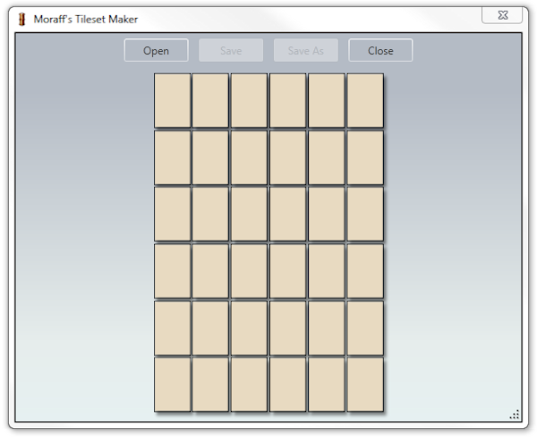Image resolution: width=537 pixels, height=437 pixels.
Task: Select the third tile in the fourth row
Action: click(250, 271)
